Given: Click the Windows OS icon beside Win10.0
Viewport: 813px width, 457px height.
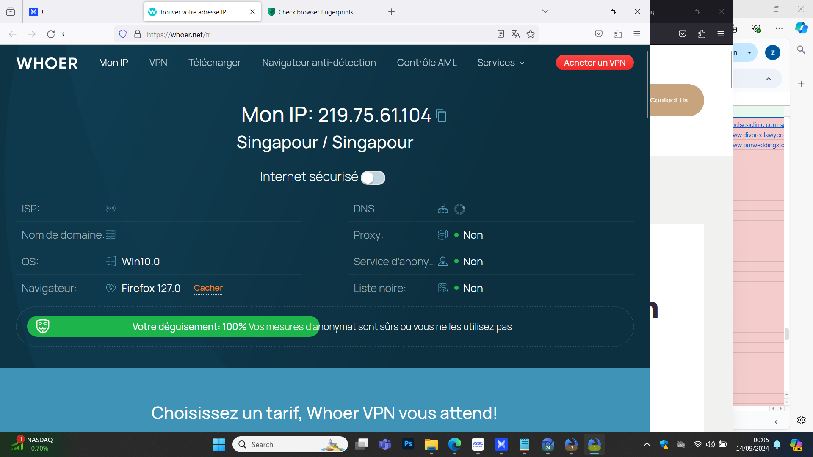Looking at the screenshot, I should coord(111,261).
